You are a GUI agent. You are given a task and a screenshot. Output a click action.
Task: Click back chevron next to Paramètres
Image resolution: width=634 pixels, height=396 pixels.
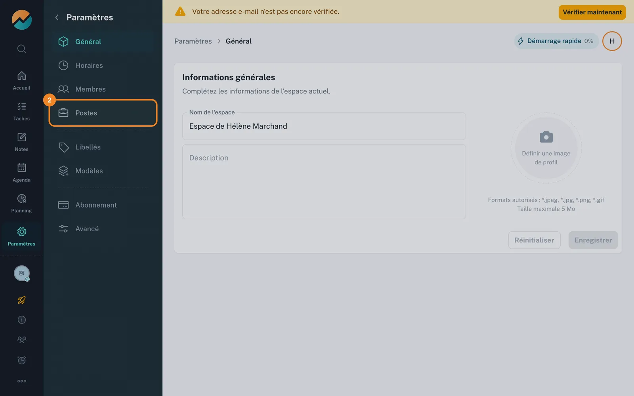click(57, 17)
